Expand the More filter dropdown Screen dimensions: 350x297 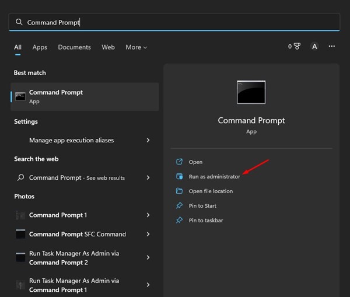tap(136, 47)
